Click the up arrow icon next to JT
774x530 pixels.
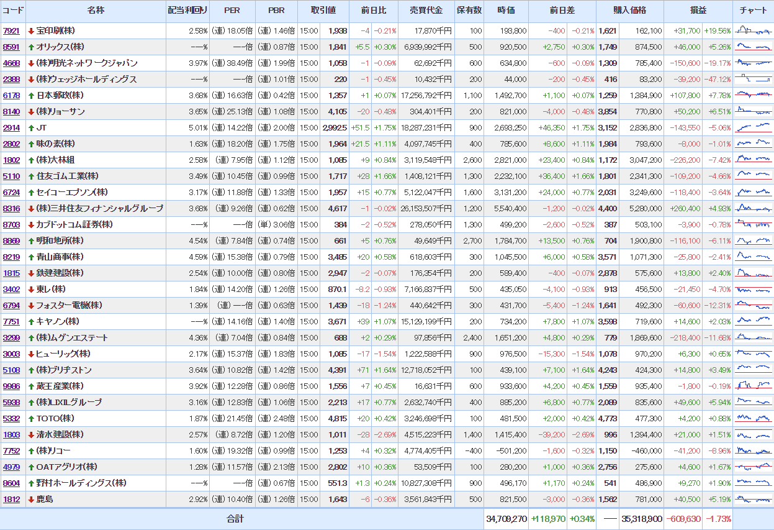coord(31,128)
